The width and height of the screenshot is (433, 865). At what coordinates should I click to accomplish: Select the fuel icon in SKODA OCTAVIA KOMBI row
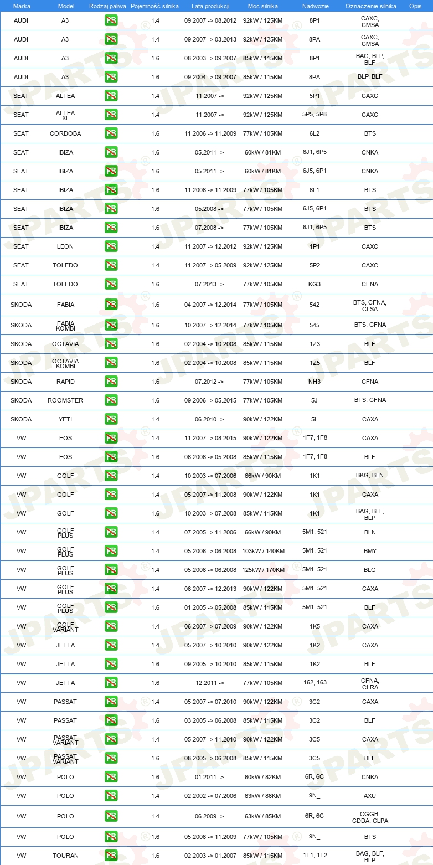111,363
